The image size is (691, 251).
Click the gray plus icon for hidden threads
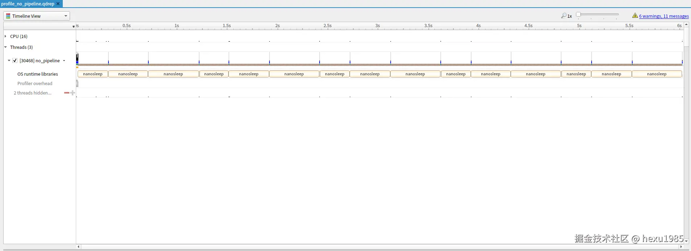73,93
